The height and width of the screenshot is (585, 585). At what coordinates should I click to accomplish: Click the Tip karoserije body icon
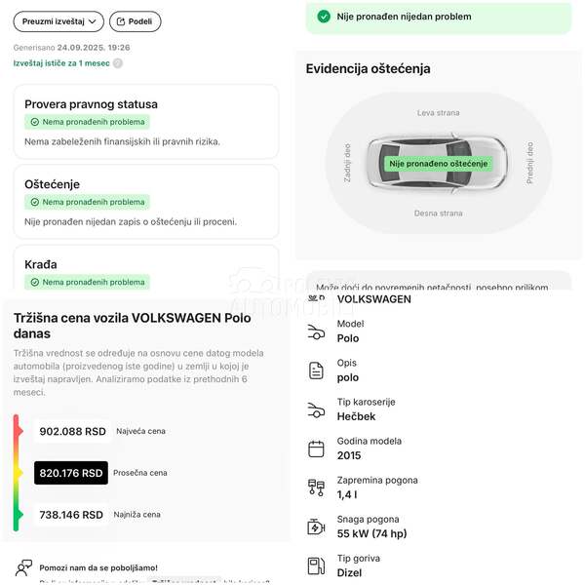pos(316,409)
